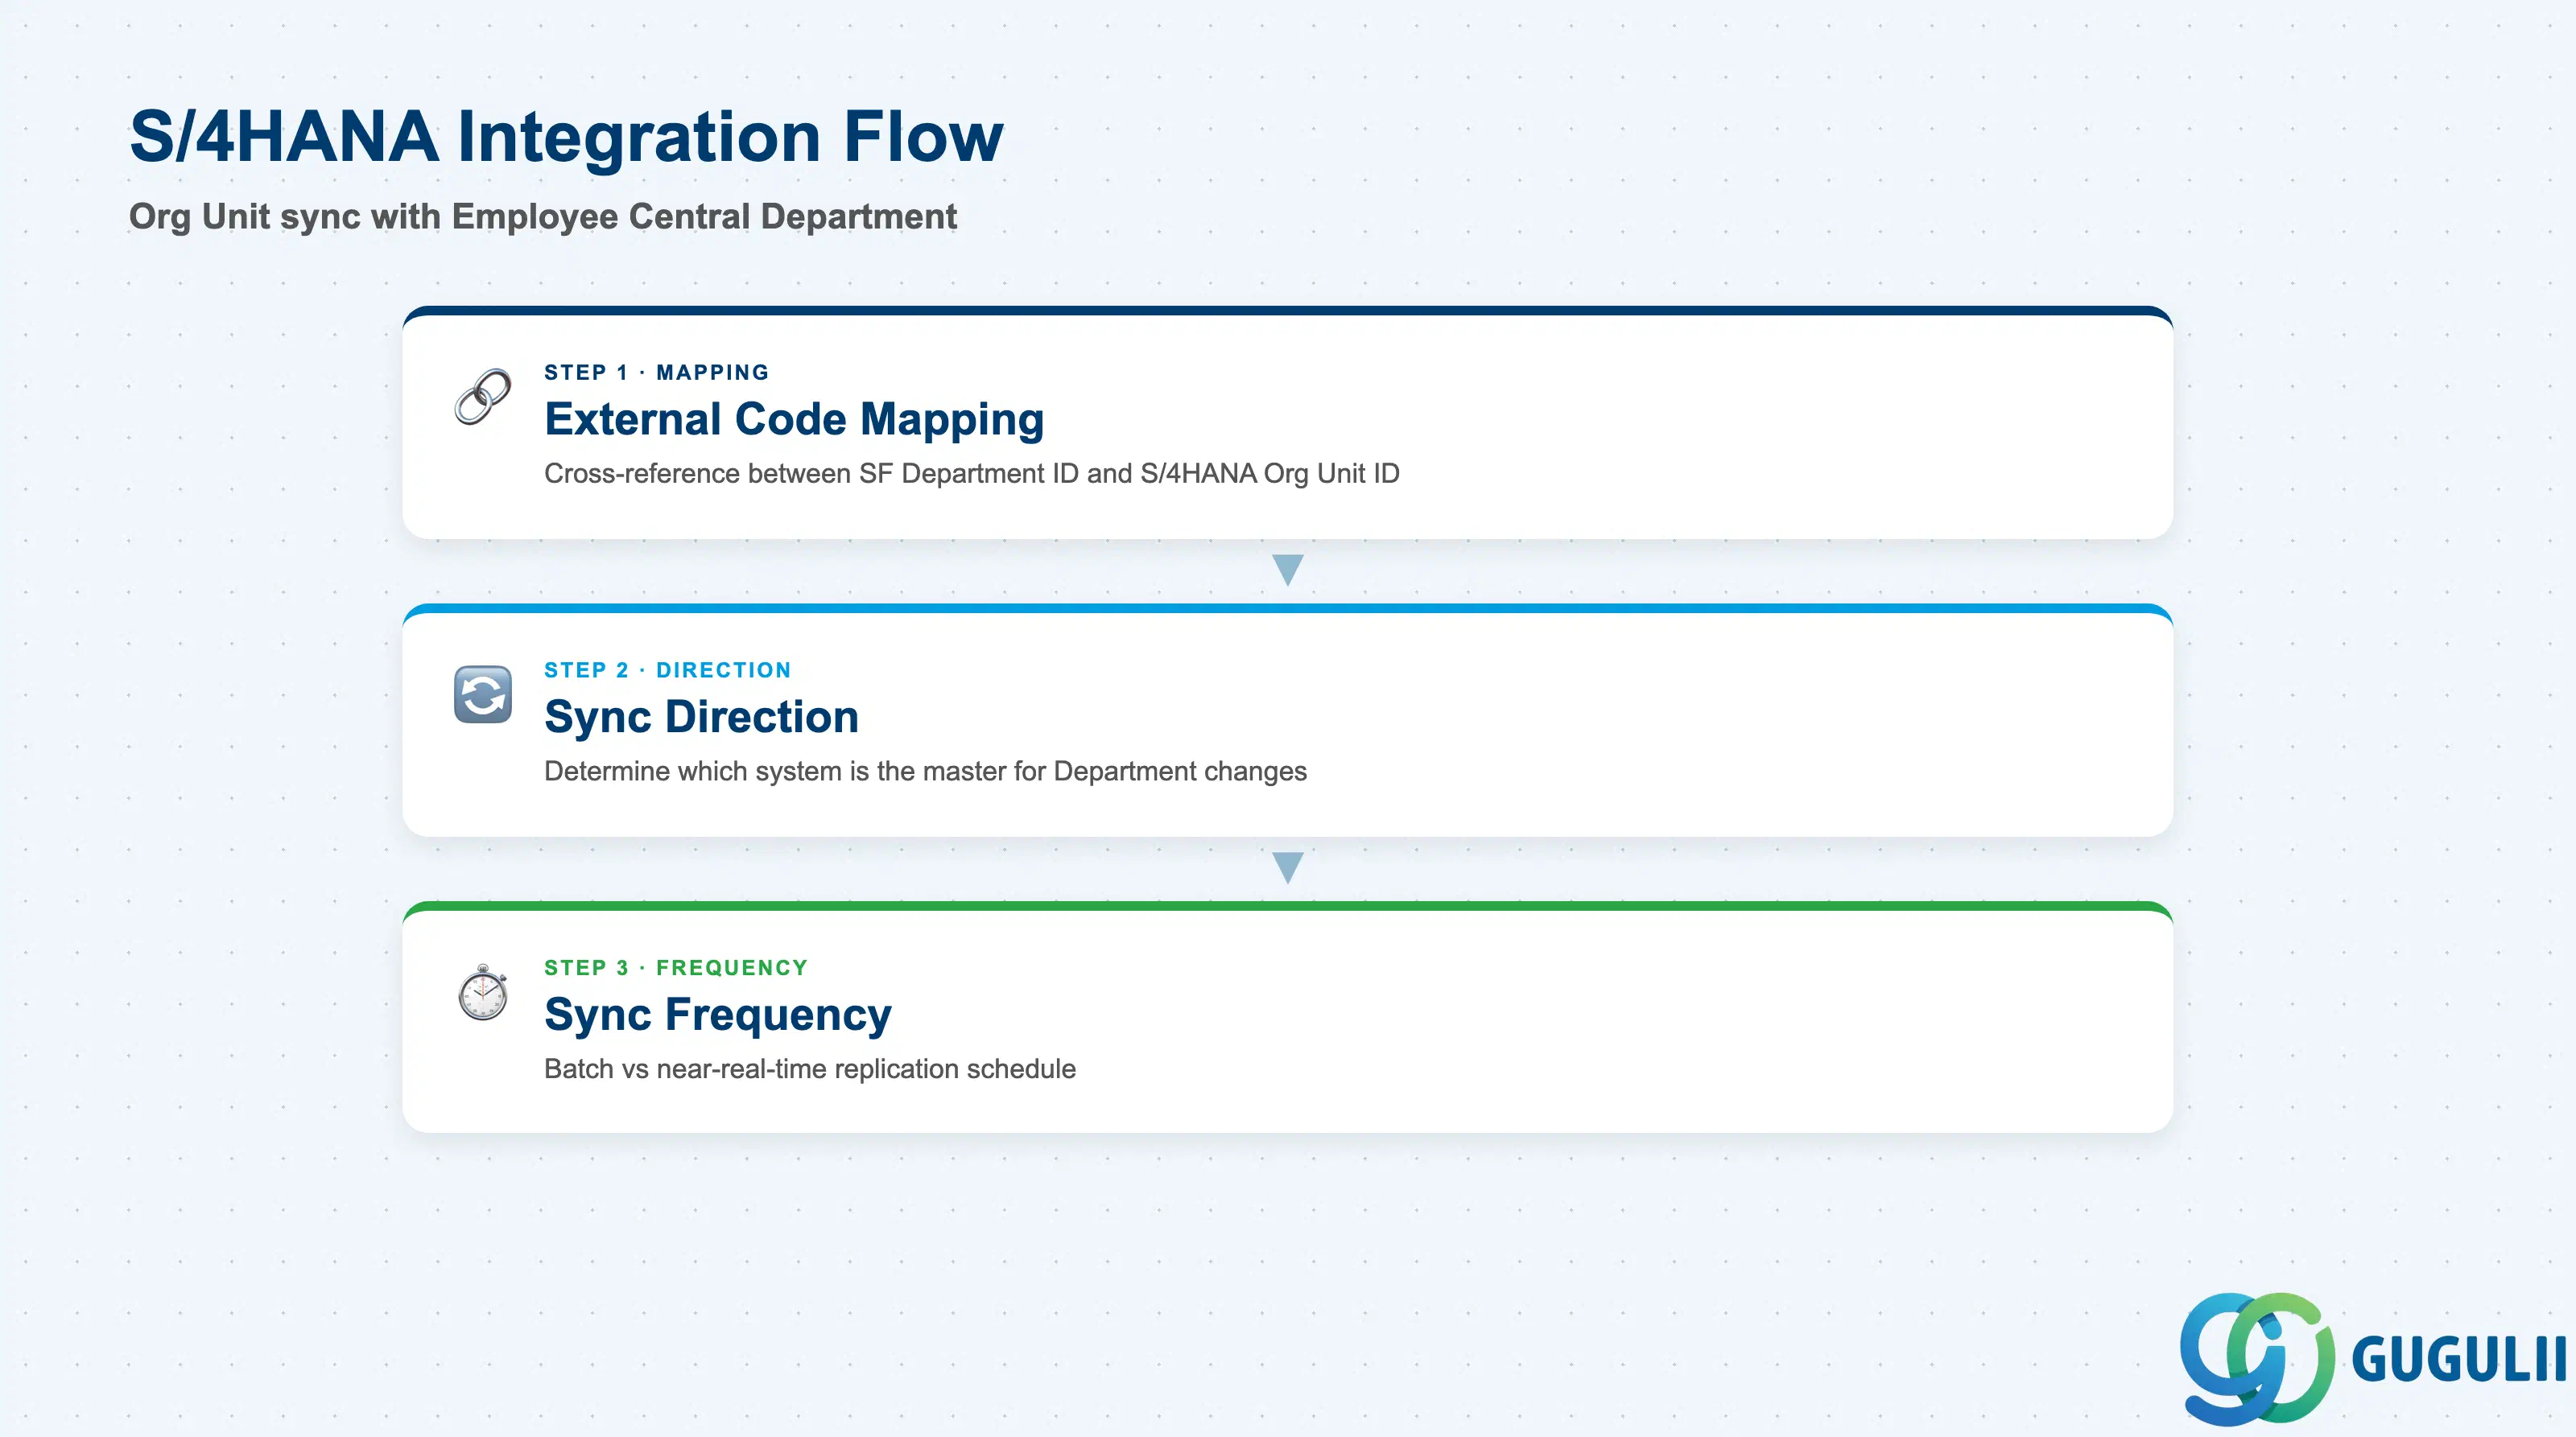The image size is (2576, 1437).
Task: Click the Determine which system is master text
Action: 925,772
